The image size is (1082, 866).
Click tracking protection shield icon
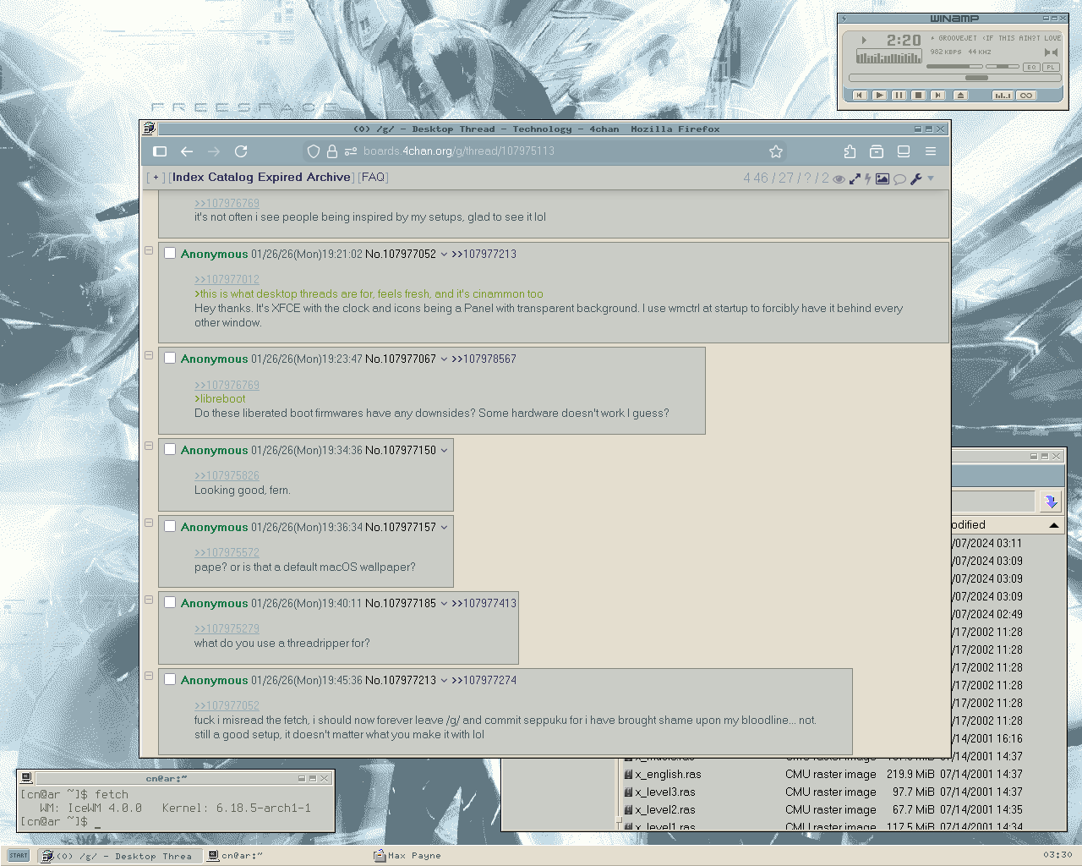[314, 151]
